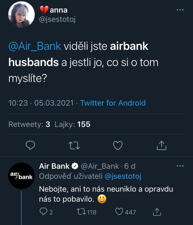Screen dimensions: 193x225
Task: View the list of 3 Retweety
Action: click(x=29, y=124)
